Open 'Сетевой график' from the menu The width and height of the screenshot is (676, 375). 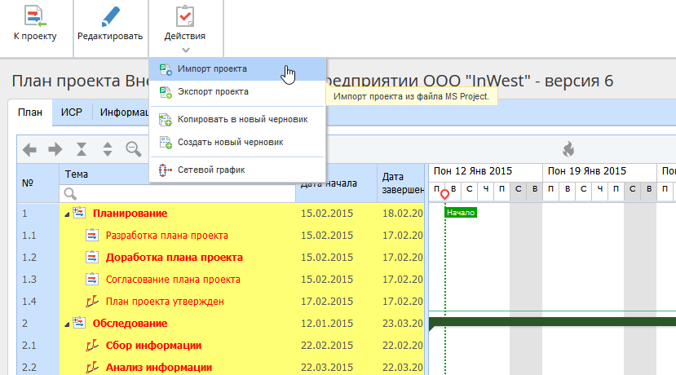click(x=211, y=170)
